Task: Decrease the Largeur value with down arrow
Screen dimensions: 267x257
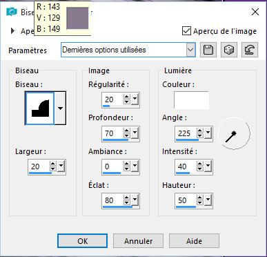Action: [x=53, y=169]
